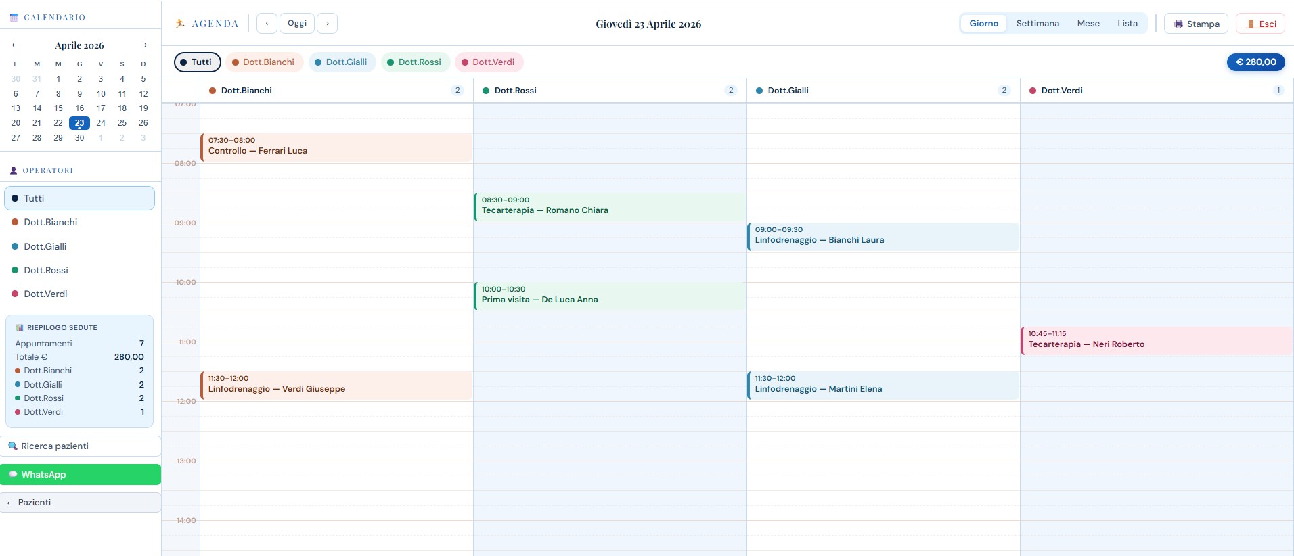Click Dott.Rossi row in Riepilogo Sedute

(x=79, y=398)
